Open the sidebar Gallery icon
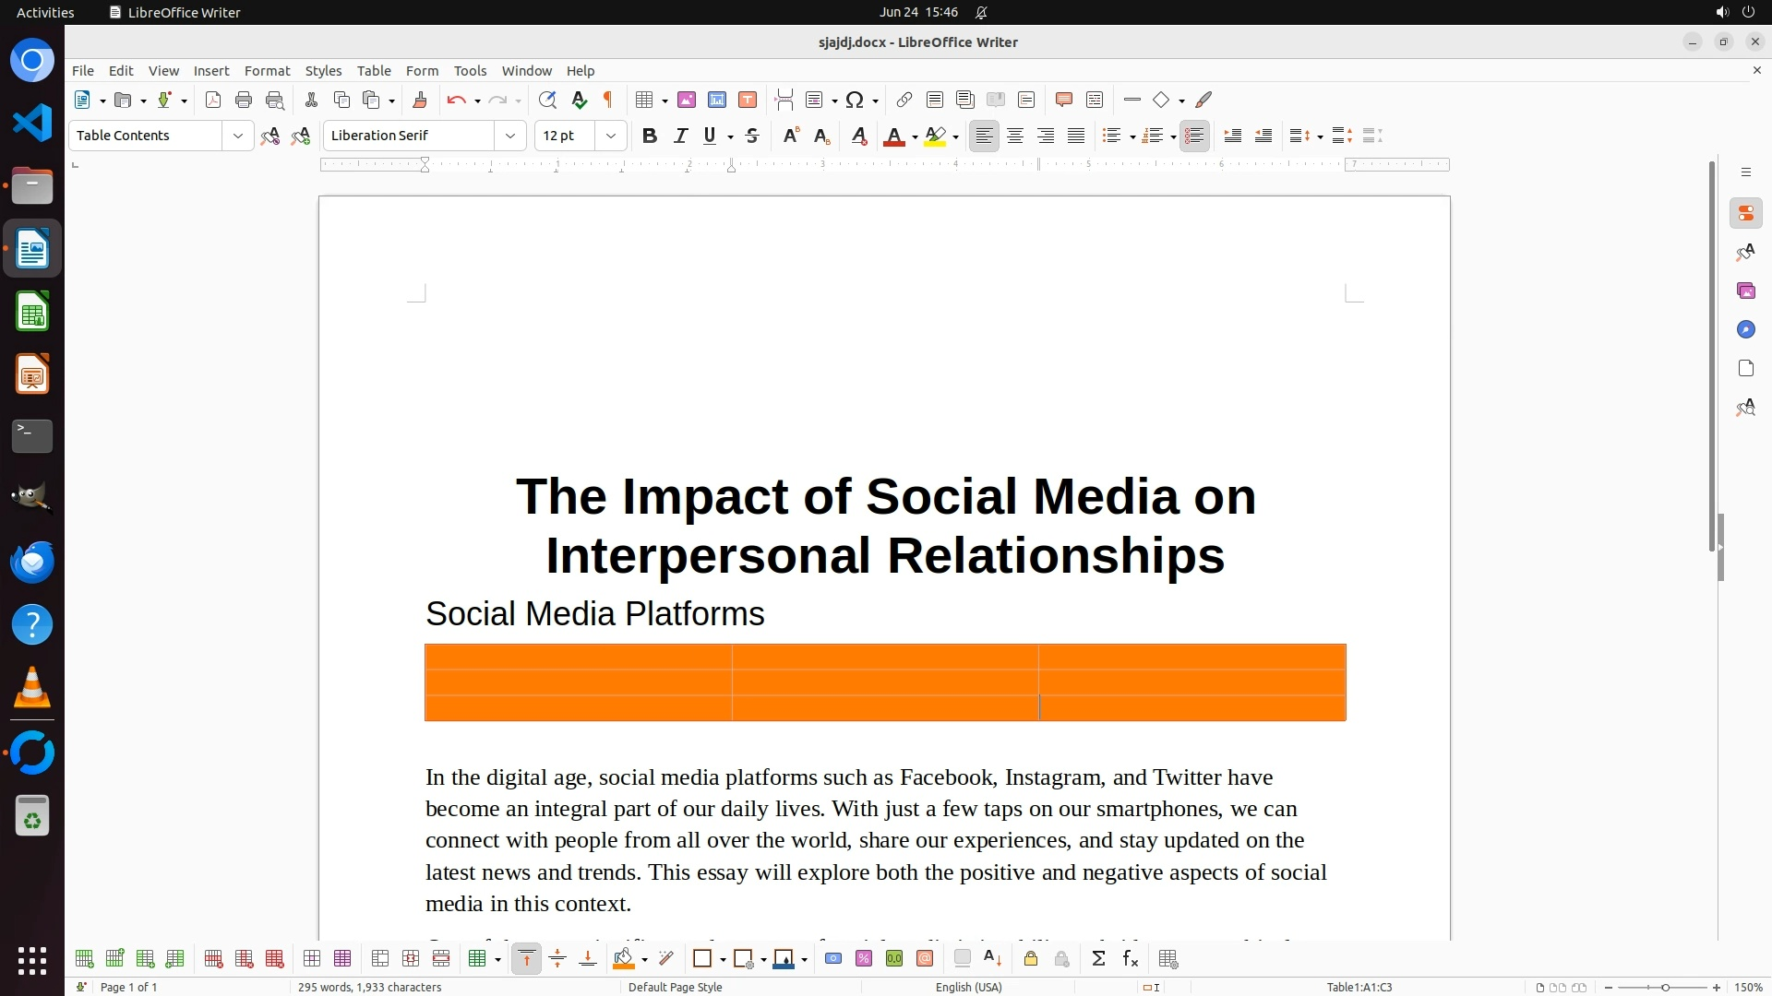The width and height of the screenshot is (1772, 996). coord(1745,290)
